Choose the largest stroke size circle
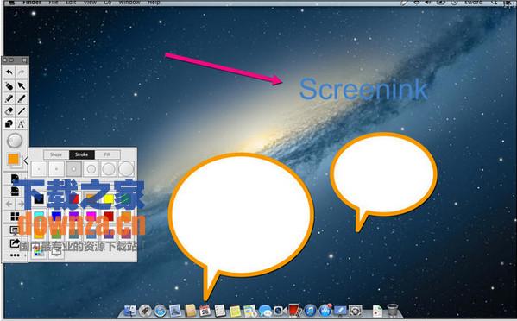Viewport: 517px width, 321px height. pos(126,169)
